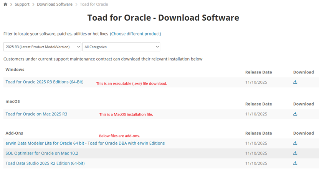The height and width of the screenshot is (171, 319).
Task: Click the Windows section heading
Action: [15, 70]
